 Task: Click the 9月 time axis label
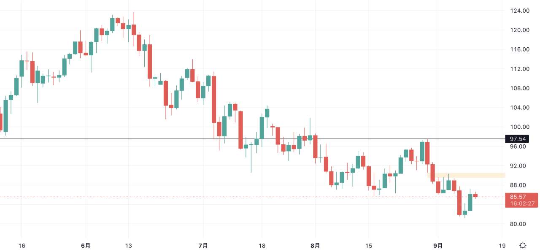[438, 245]
